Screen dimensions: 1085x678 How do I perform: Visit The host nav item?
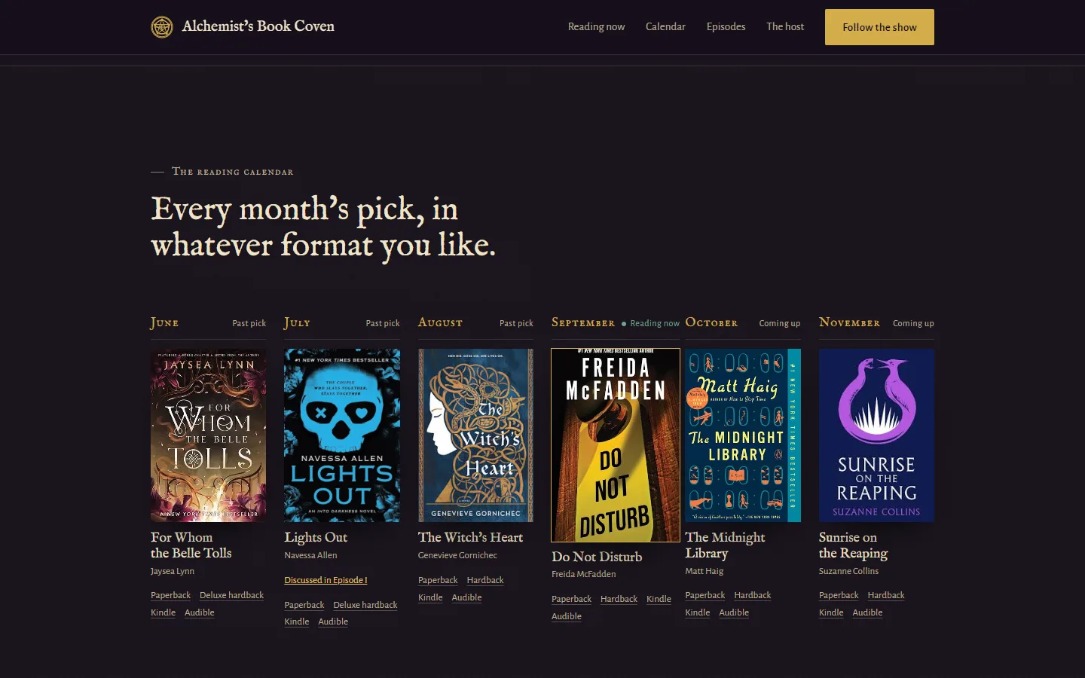tap(785, 27)
